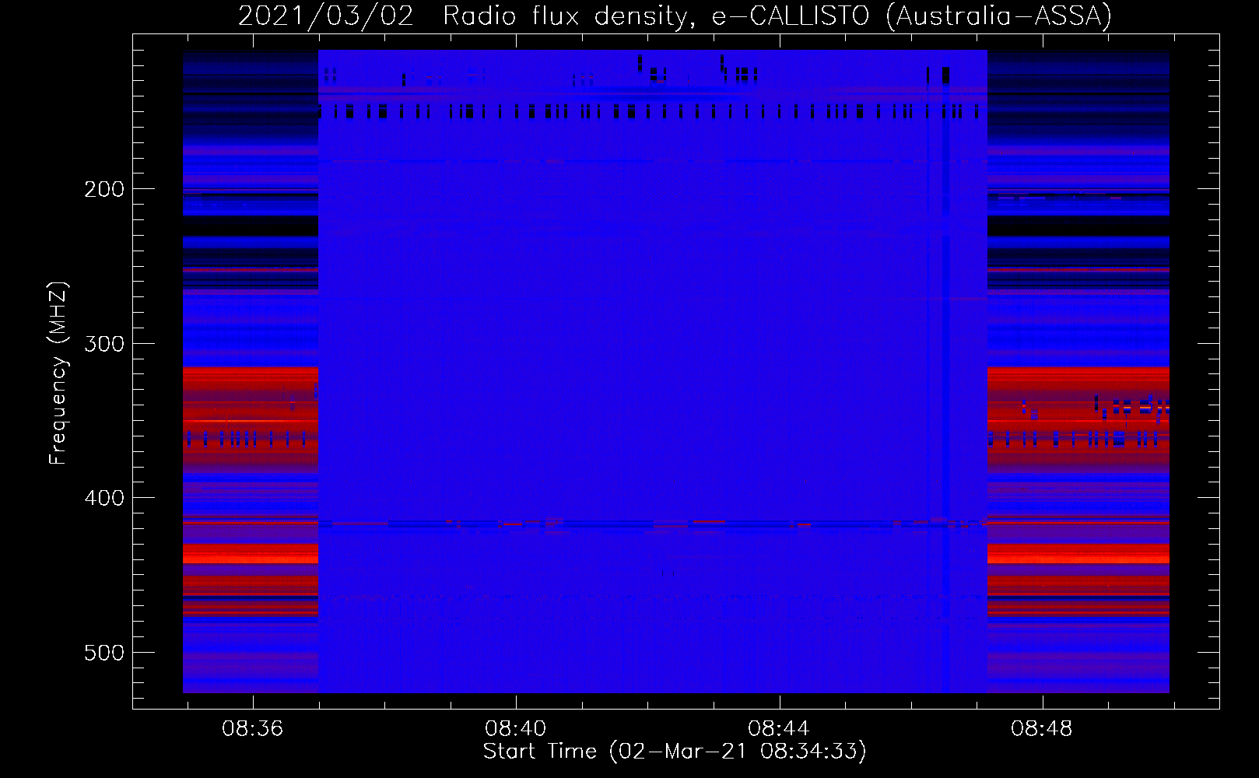
Task: Click the 500 frequency tick label
Action: click(x=104, y=653)
